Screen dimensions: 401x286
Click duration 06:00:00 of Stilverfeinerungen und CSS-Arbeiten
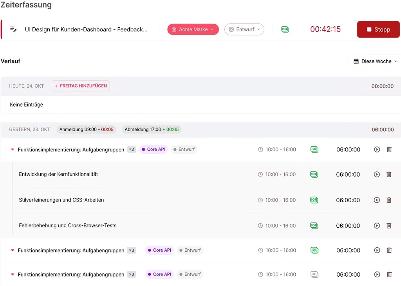click(348, 200)
